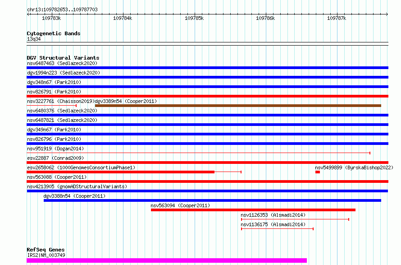Click the chr13:109782653..109787703 coordinates text
Screen dimensions: 401x265
tap(62, 10)
